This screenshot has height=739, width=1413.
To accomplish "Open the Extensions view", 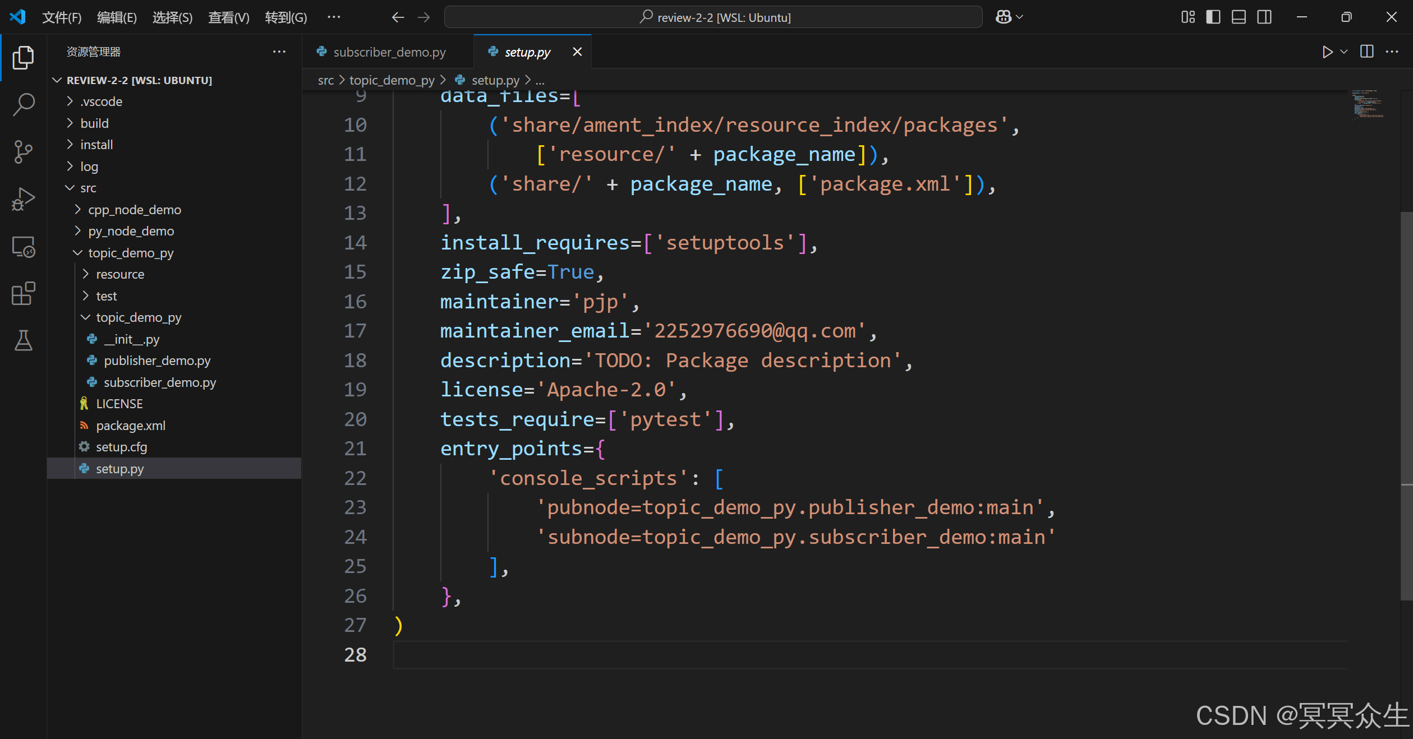I will [23, 293].
